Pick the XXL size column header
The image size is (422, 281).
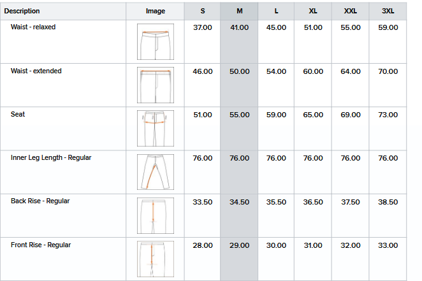pos(351,11)
